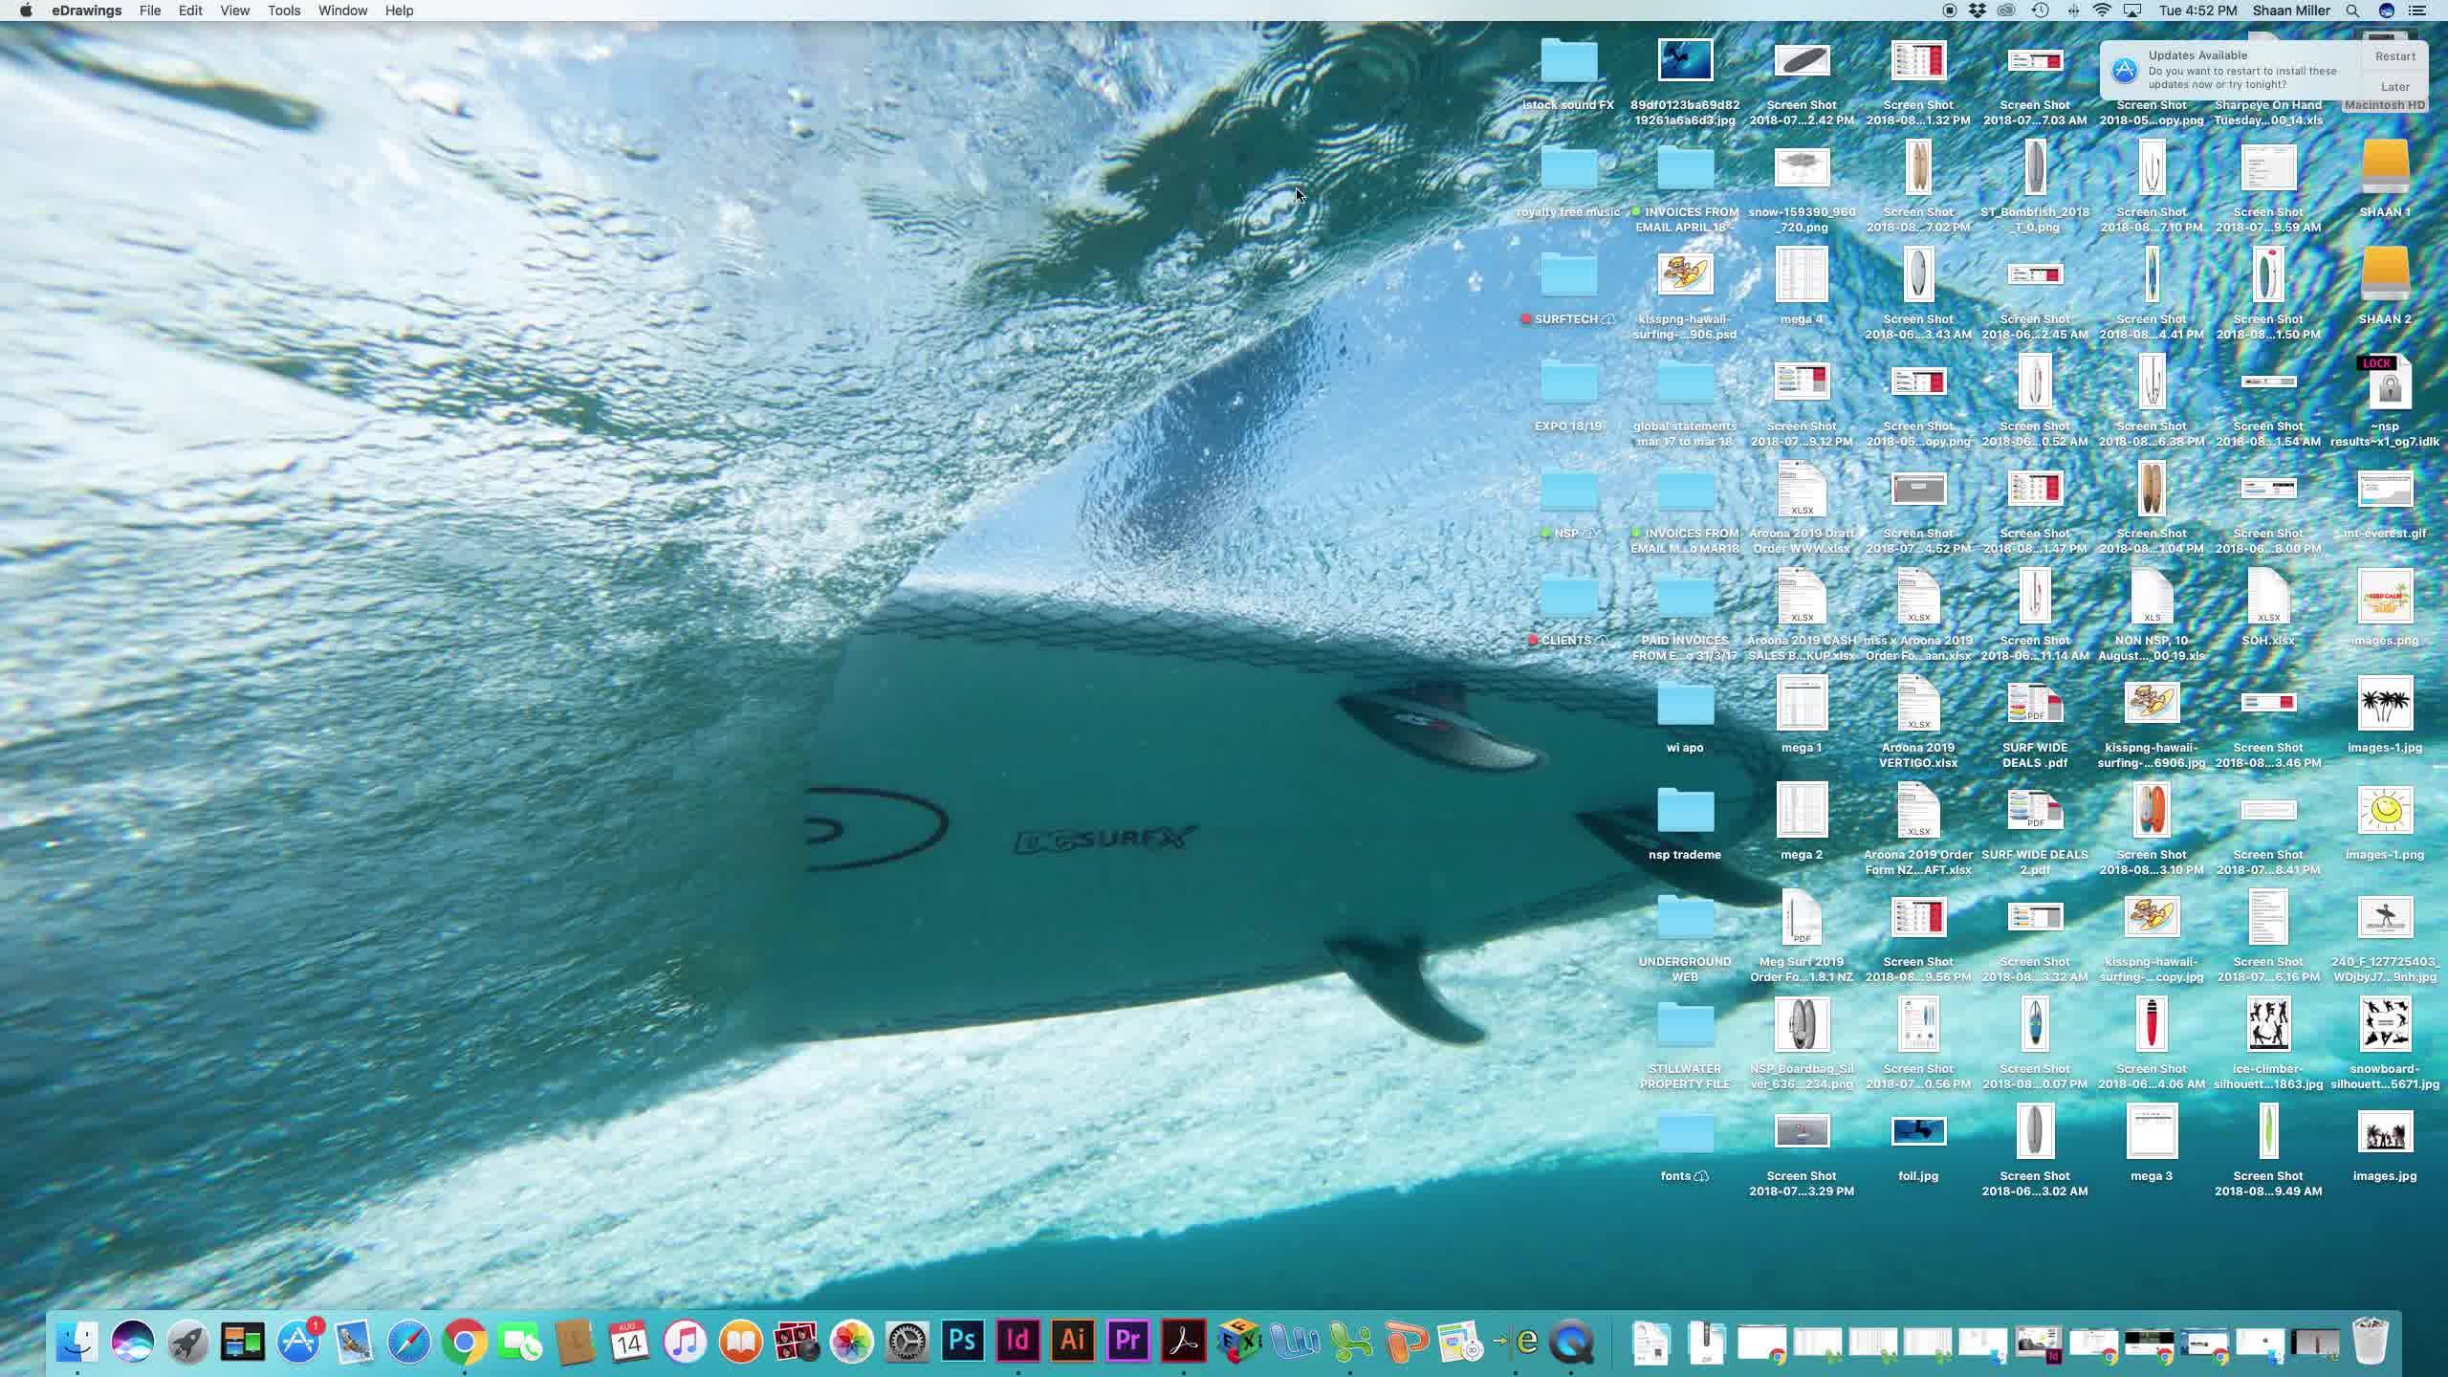
Task: Click Restart in Updates Available notification
Action: tap(2394, 56)
